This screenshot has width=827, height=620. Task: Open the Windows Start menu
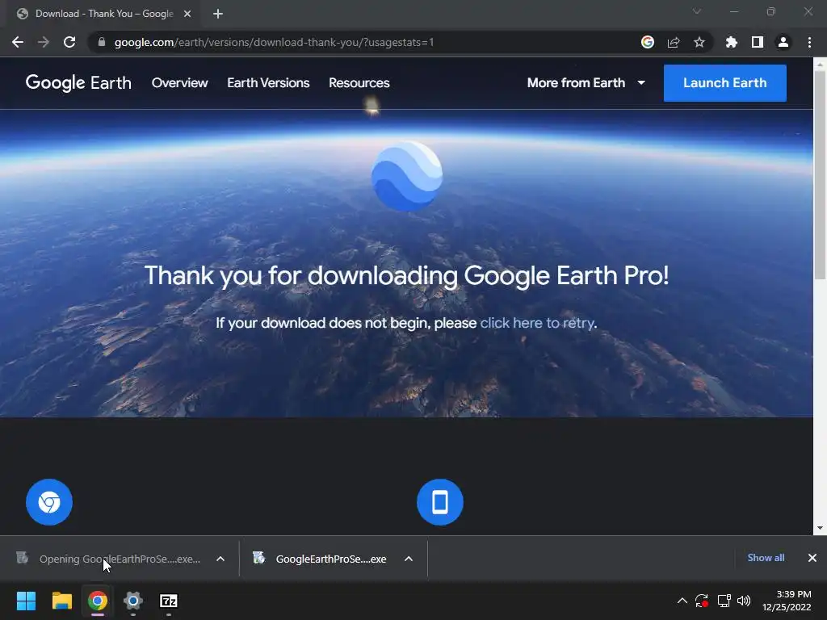tap(26, 601)
